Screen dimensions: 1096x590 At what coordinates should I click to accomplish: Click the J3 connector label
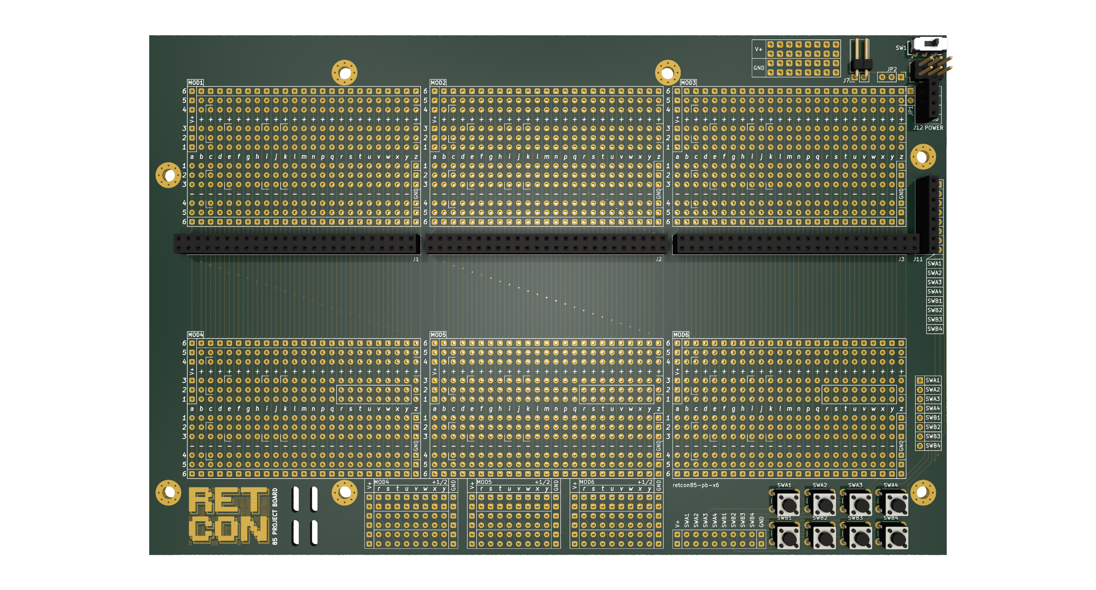(901, 259)
